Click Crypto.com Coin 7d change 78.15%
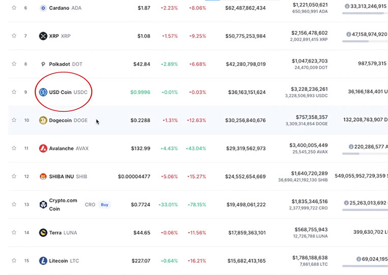The height and width of the screenshot is (275, 388). pos(197,204)
